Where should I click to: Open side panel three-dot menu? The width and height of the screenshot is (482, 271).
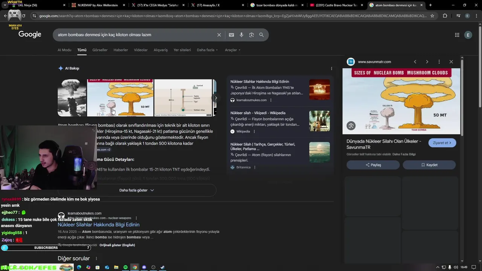tap(439, 62)
